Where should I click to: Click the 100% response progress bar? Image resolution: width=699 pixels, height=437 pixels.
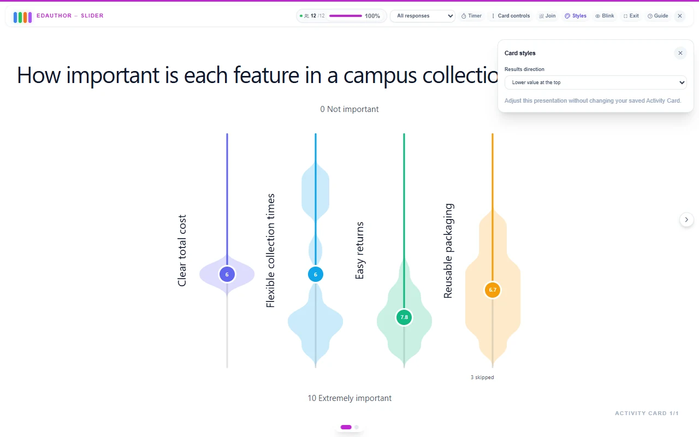pyautogui.click(x=346, y=16)
